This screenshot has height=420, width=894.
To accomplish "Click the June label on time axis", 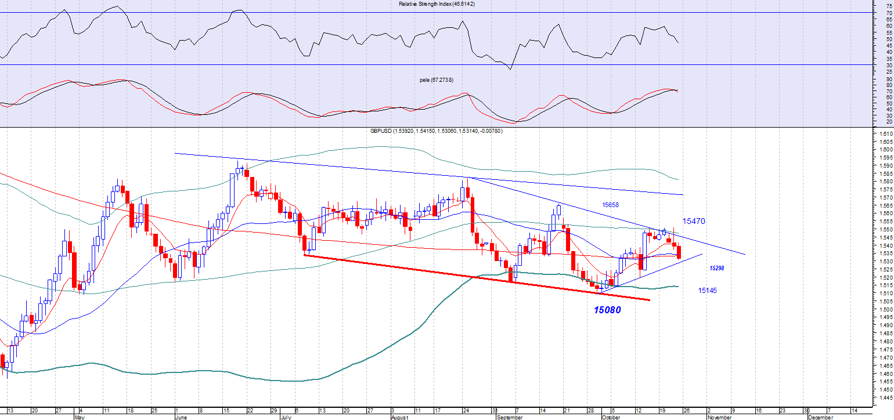I will [x=182, y=417].
